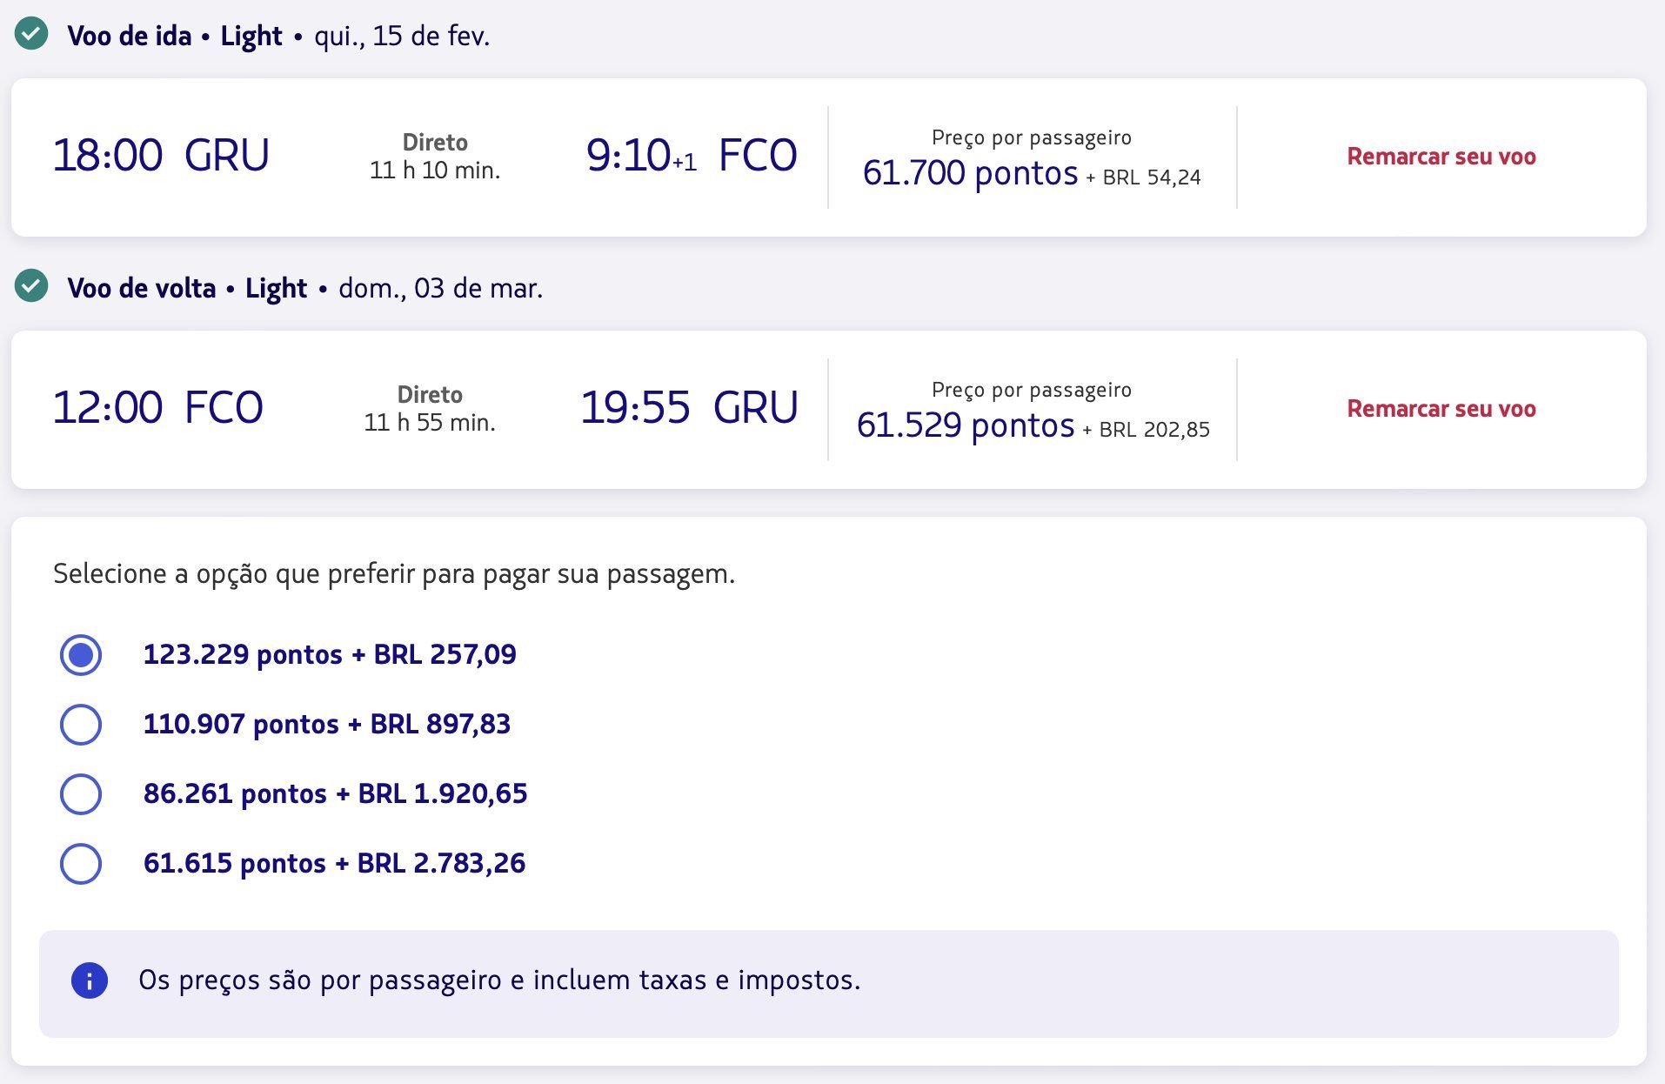Click Remarcar seu voo for the GRU–FCO flight

click(1441, 157)
